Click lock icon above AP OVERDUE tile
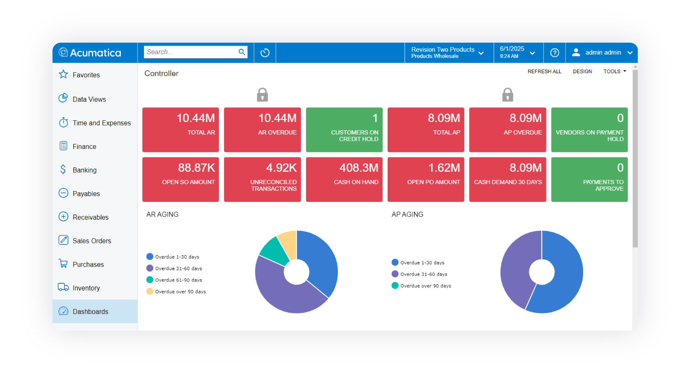 tap(508, 94)
